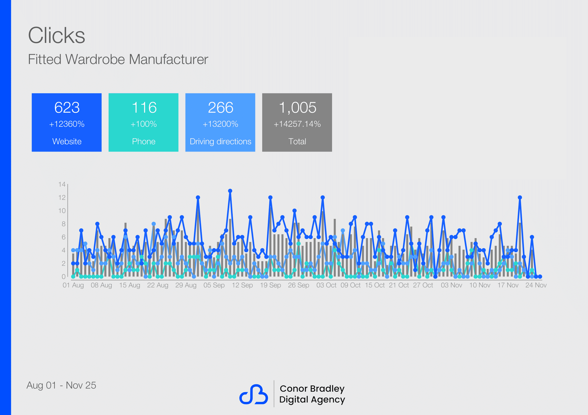Click the '21 Oct' x-axis label

tap(399, 285)
